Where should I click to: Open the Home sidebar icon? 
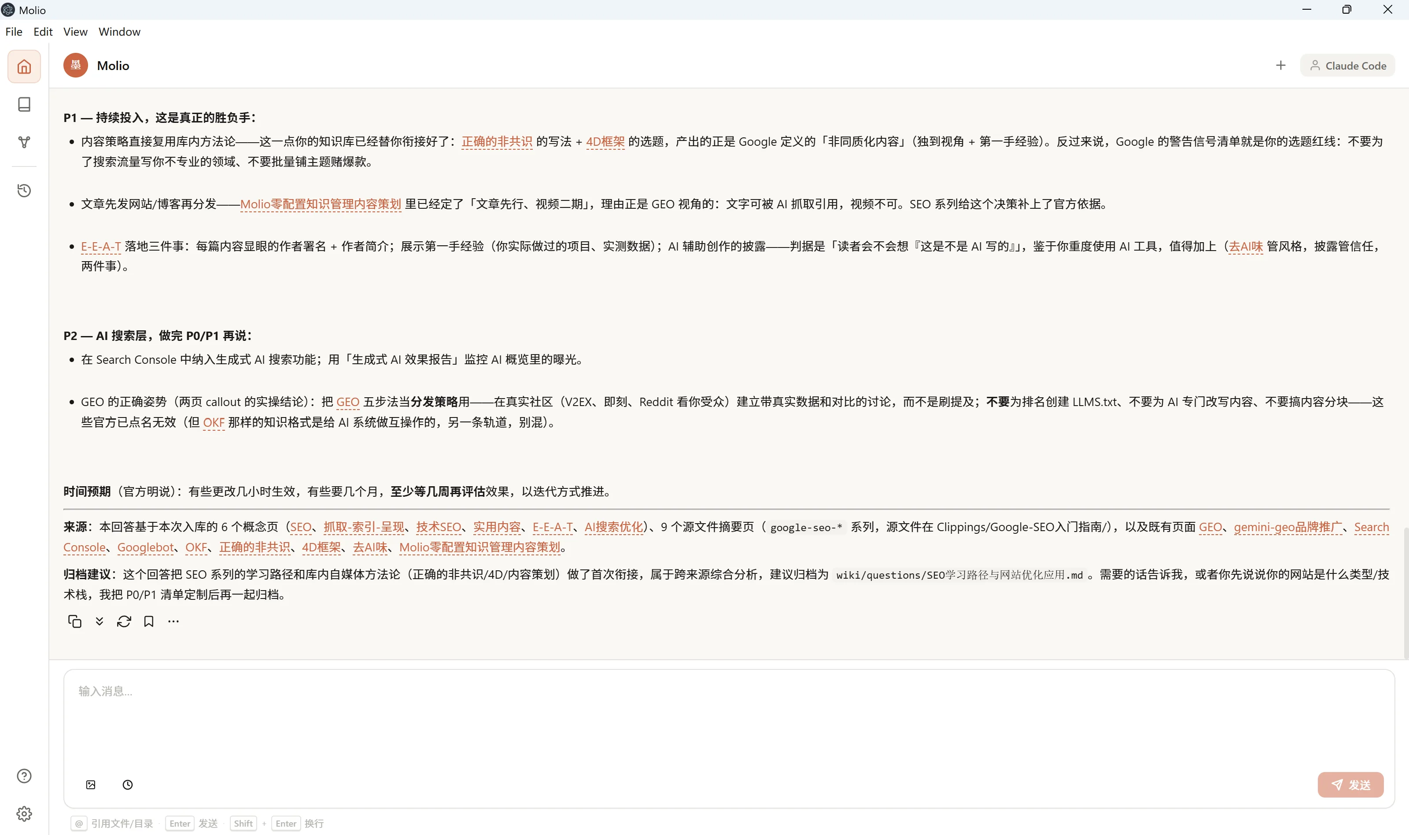click(x=24, y=67)
